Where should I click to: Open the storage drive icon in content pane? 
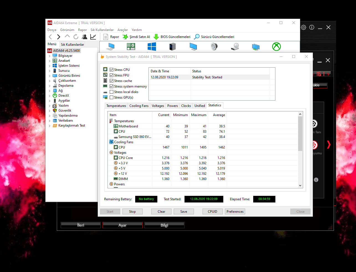pos(235,47)
